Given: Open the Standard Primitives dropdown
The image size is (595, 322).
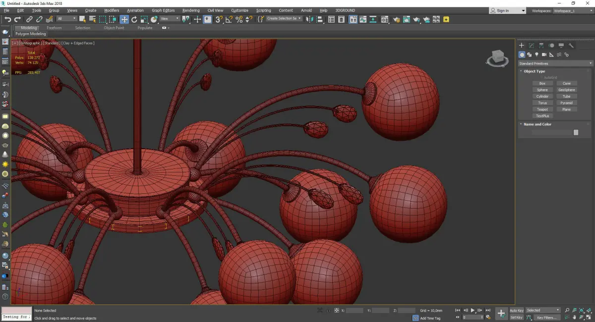Looking at the screenshot, I should point(555,63).
